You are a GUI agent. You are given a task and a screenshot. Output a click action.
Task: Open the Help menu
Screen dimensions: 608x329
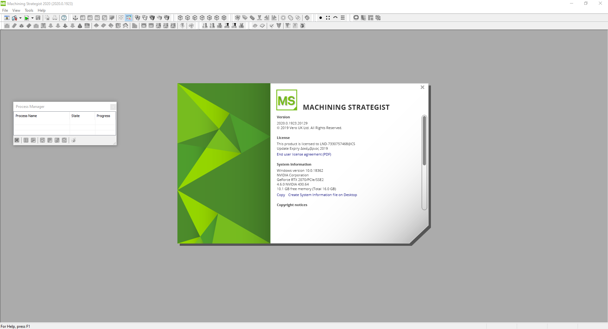(42, 10)
